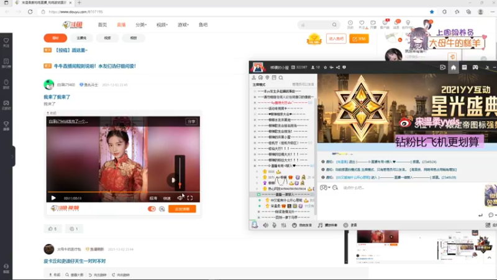Viewport: 497px width, 280px height.
Task: Open the YY equalizer mixer icon
Action: coord(284,225)
